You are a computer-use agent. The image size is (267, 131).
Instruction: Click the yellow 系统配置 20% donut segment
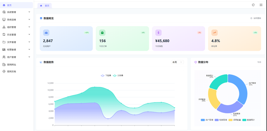coord(213,98)
